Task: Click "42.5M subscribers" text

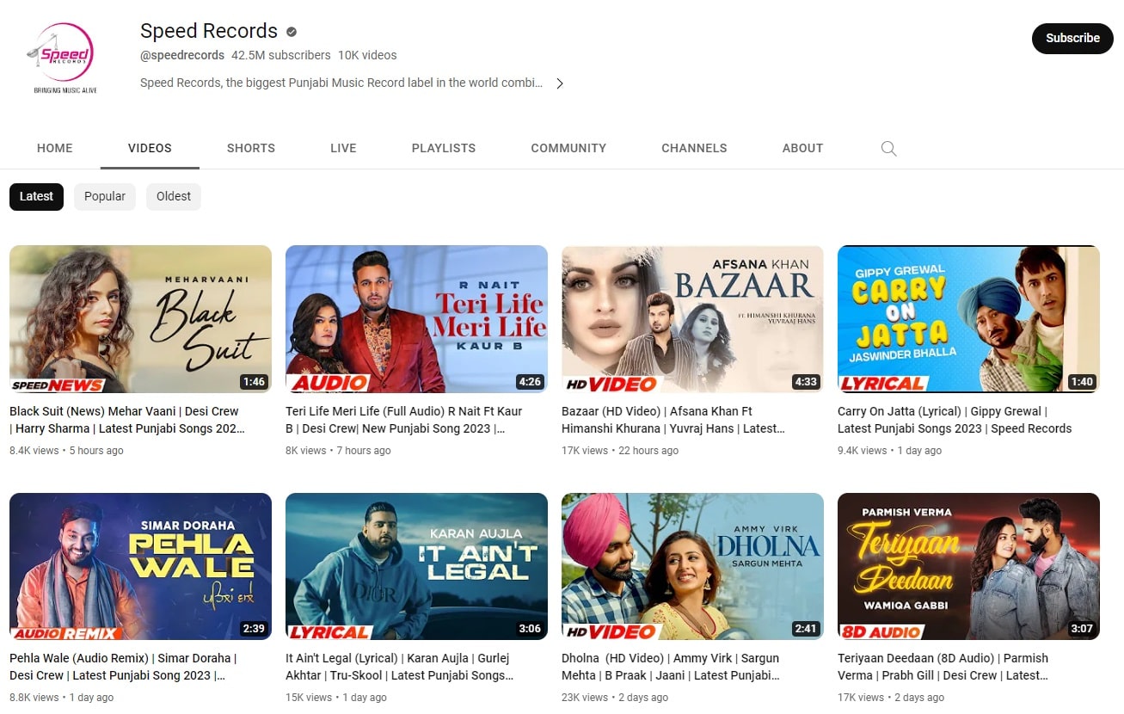Action: 281,55
